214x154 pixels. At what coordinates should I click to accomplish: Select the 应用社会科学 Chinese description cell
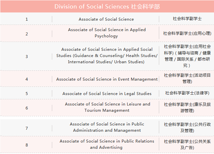(x=187, y=56)
